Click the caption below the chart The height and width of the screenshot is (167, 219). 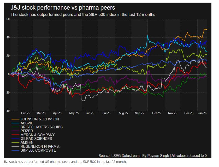(66, 162)
